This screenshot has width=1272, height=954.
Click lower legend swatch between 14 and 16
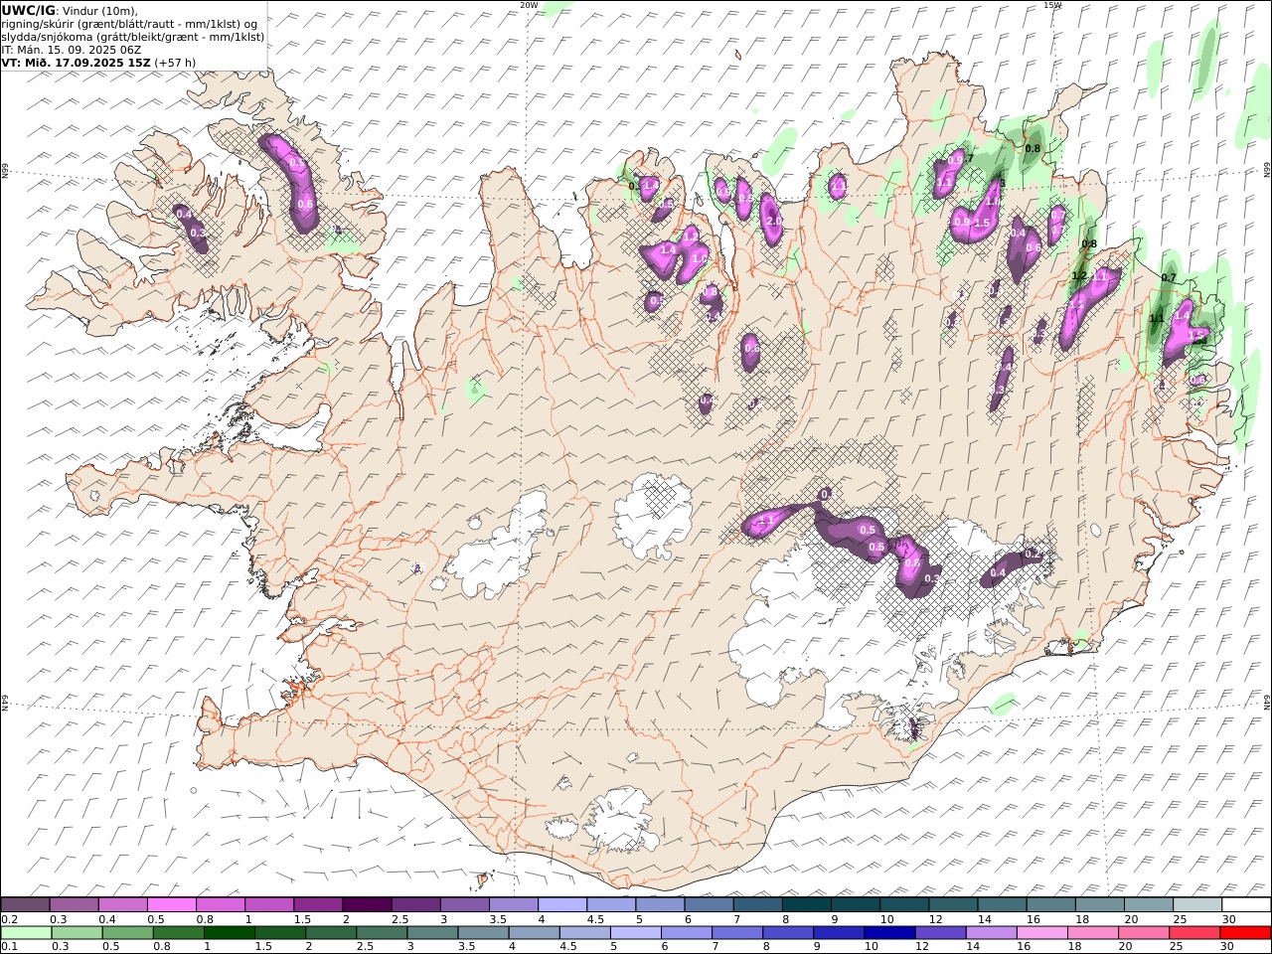[x=992, y=933]
